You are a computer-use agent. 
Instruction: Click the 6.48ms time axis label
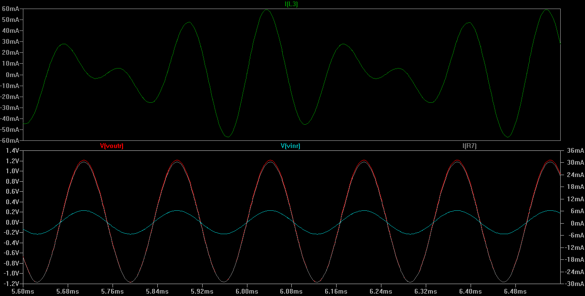coord(515,291)
